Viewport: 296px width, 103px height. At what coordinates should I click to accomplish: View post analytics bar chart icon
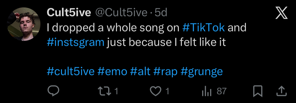click(206, 91)
